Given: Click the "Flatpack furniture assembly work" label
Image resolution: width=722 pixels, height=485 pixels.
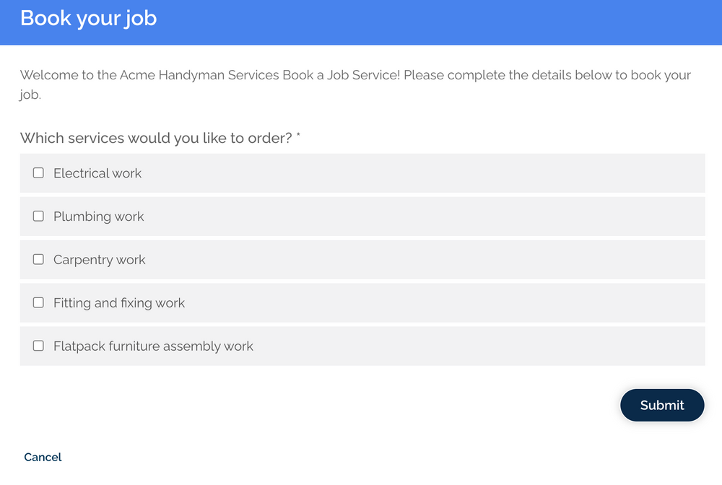Looking at the screenshot, I should (x=153, y=346).
